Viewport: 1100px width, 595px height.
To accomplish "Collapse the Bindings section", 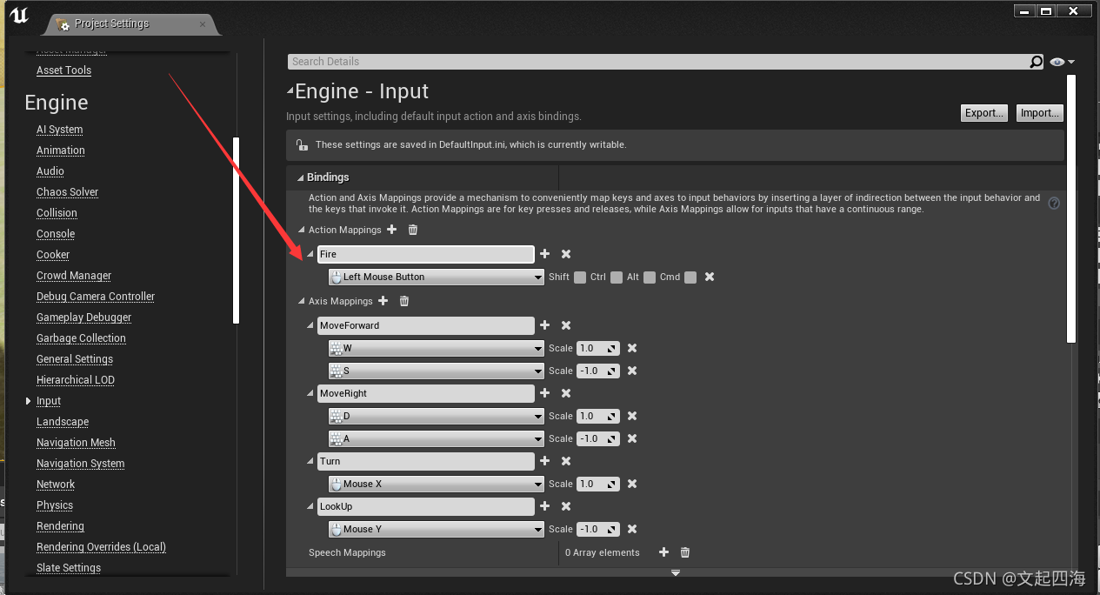I will click(301, 177).
